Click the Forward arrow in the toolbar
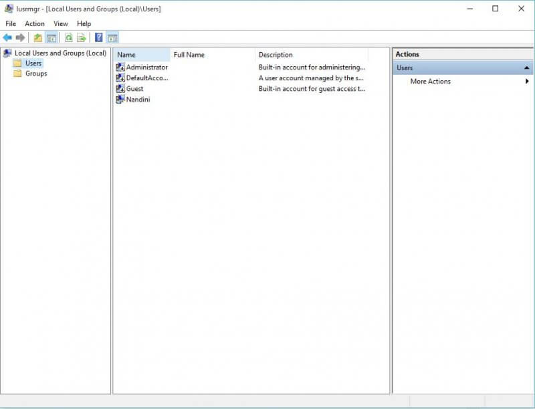The width and height of the screenshot is (535, 409). click(20, 37)
